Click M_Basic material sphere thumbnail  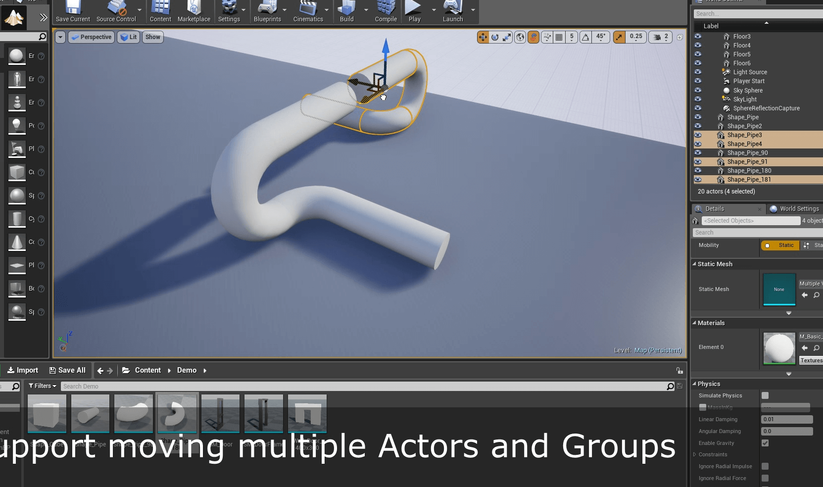coord(779,348)
